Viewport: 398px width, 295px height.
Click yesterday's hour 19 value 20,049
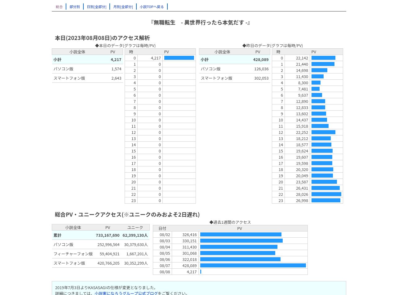tap(302, 176)
